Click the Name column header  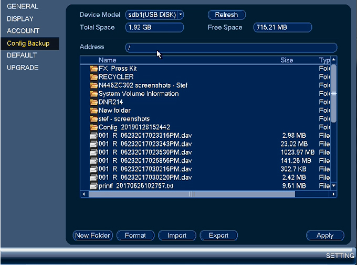tap(107, 60)
